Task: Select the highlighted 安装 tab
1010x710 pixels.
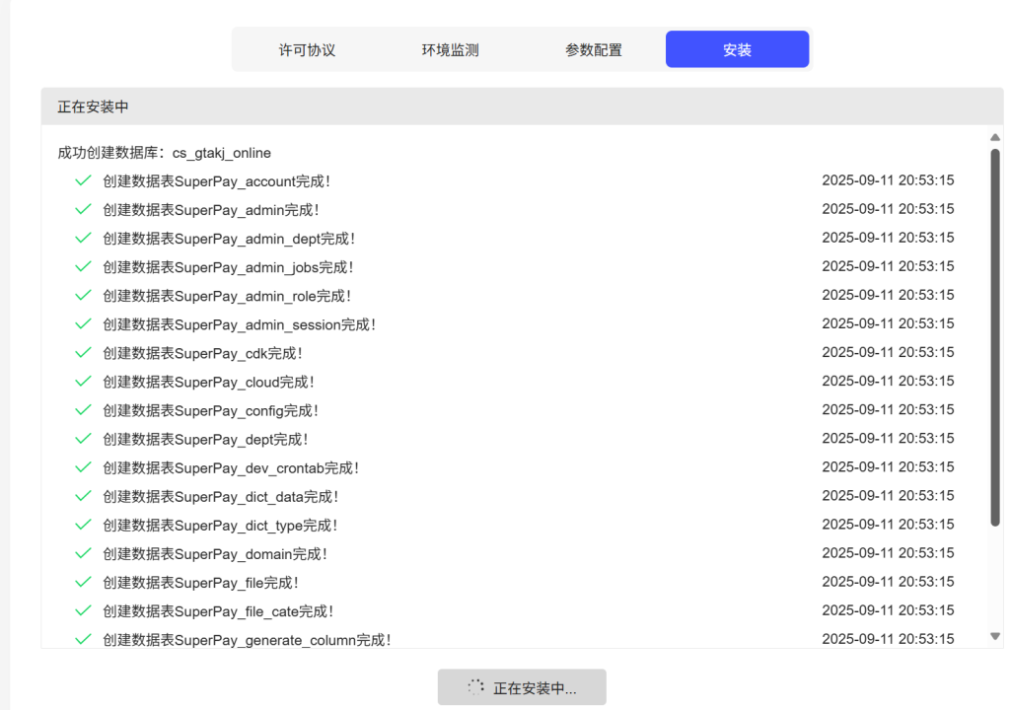Action: coord(737,49)
